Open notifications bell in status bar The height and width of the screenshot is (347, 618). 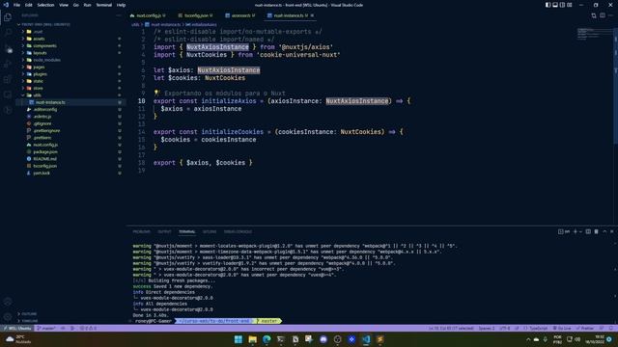point(611,328)
